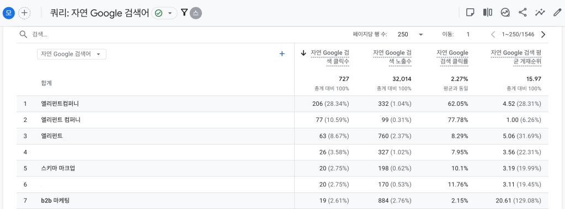Open the rows per page 250 dropdown
The image size is (565, 209).
point(411,35)
